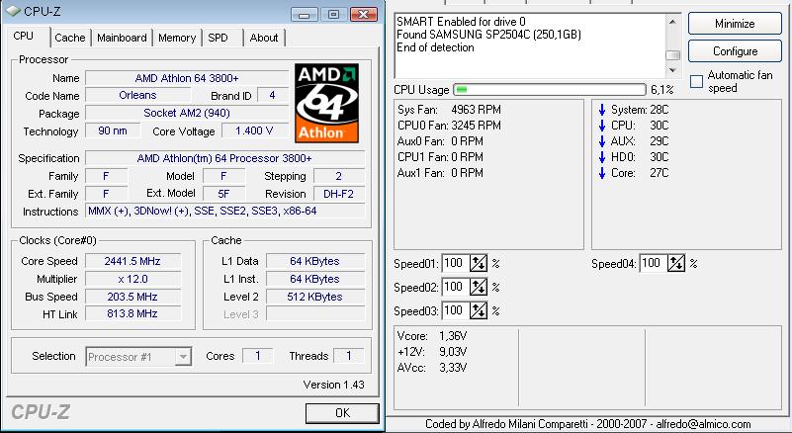Click the Bus Speed value 203.5 MHz
The image size is (792, 433).
tap(132, 297)
